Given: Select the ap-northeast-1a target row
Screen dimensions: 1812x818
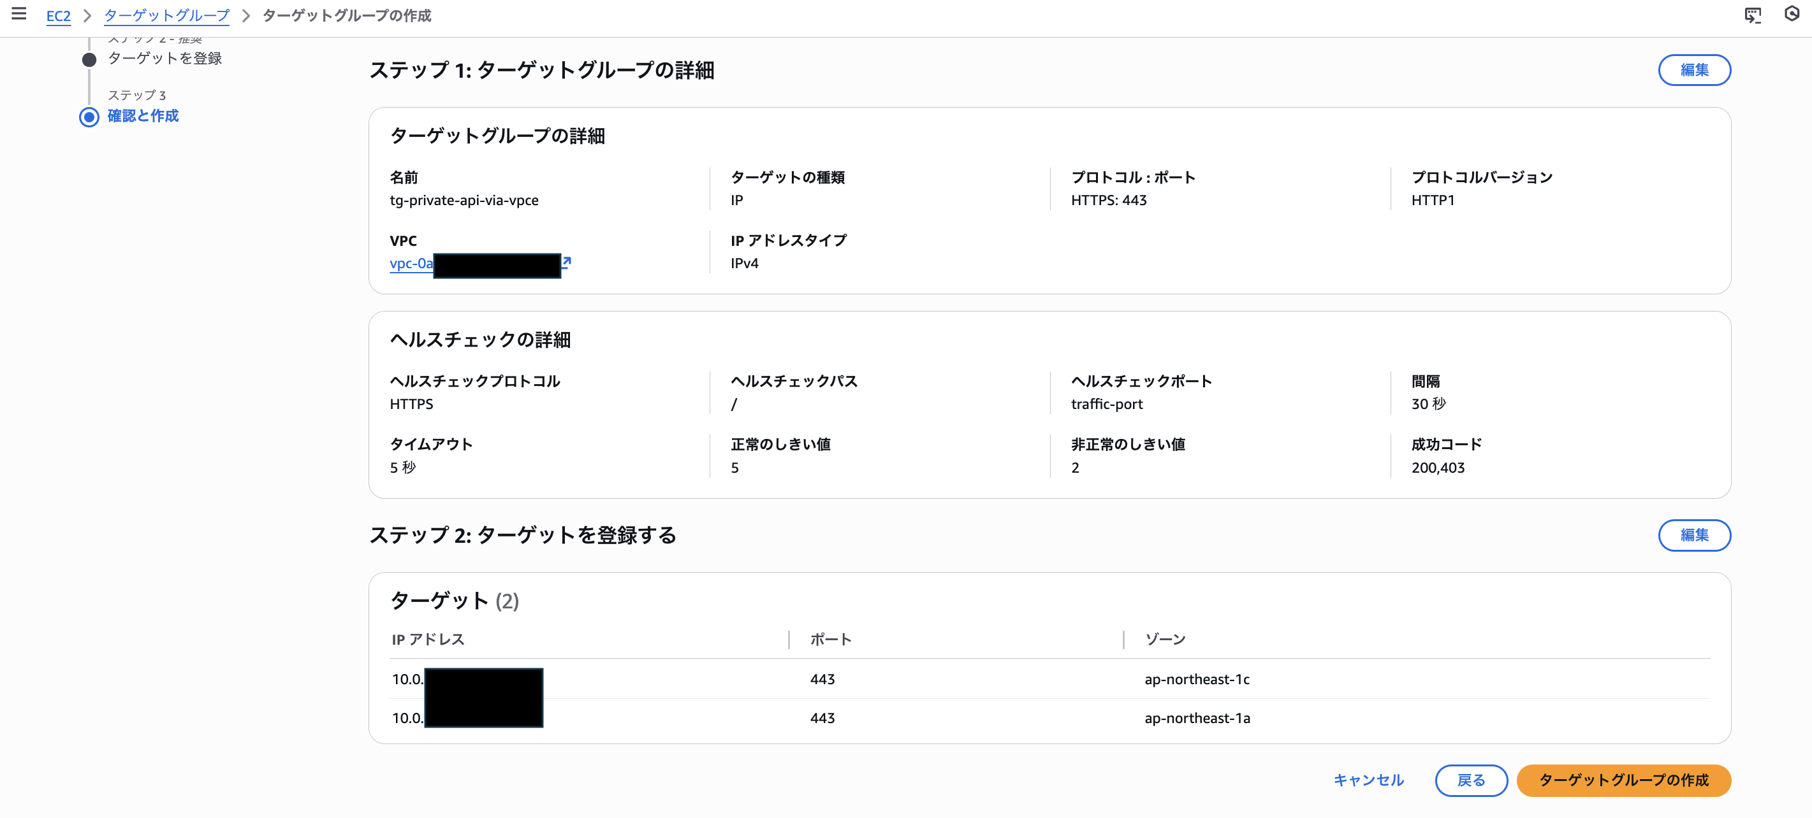Looking at the screenshot, I should tap(1197, 718).
